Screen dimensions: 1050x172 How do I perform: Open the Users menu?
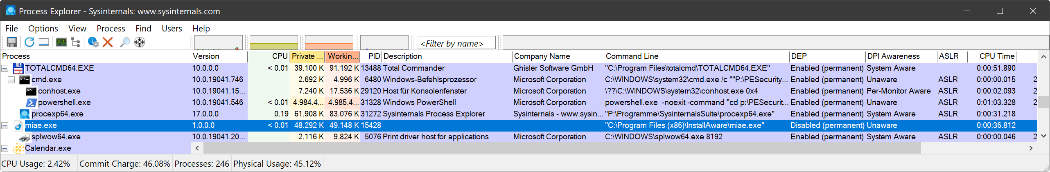click(x=172, y=29)
